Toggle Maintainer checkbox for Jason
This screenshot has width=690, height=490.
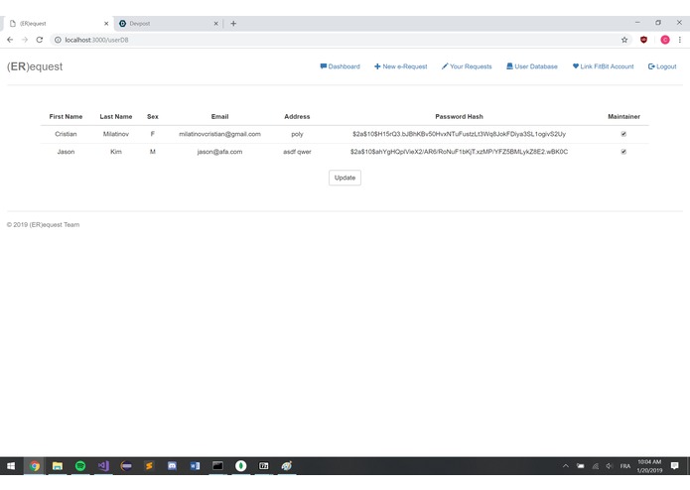[x=623, y=152]
